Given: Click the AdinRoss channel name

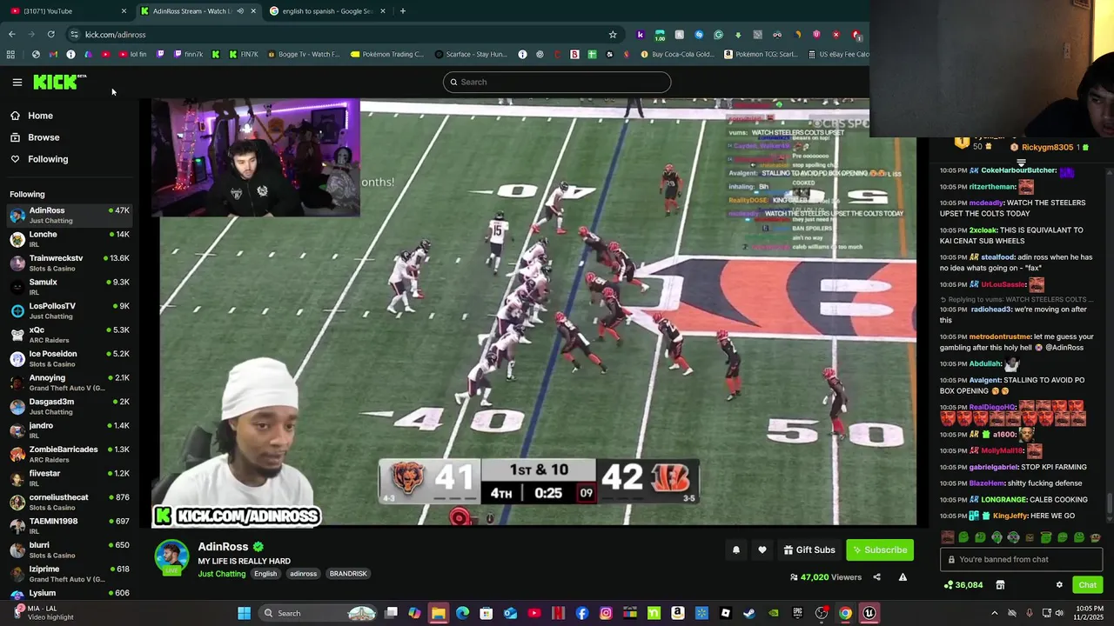Looking at the screenshot, I should click(x=223, y=546).
